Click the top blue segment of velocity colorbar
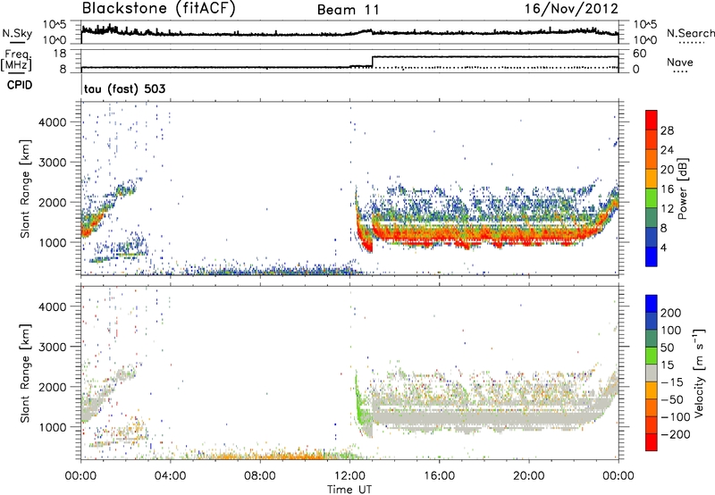The width and height of the screenshot is (715, 495). click(652, 304)
